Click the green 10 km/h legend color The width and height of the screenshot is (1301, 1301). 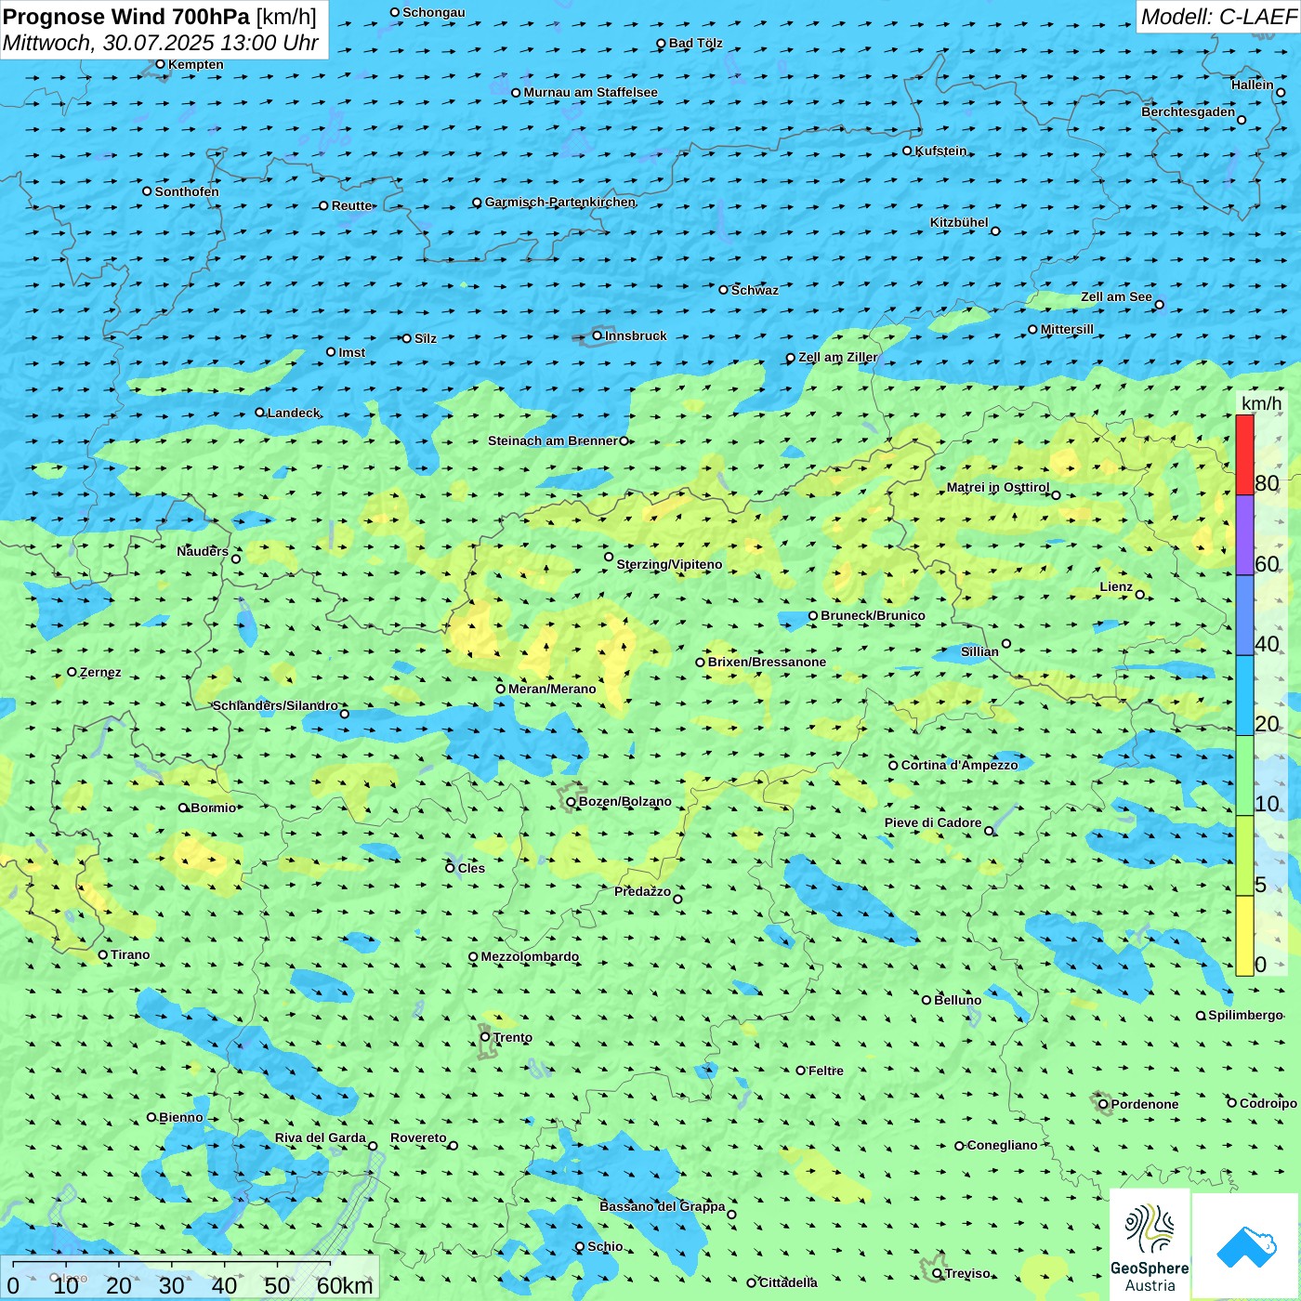[1244, 776]
